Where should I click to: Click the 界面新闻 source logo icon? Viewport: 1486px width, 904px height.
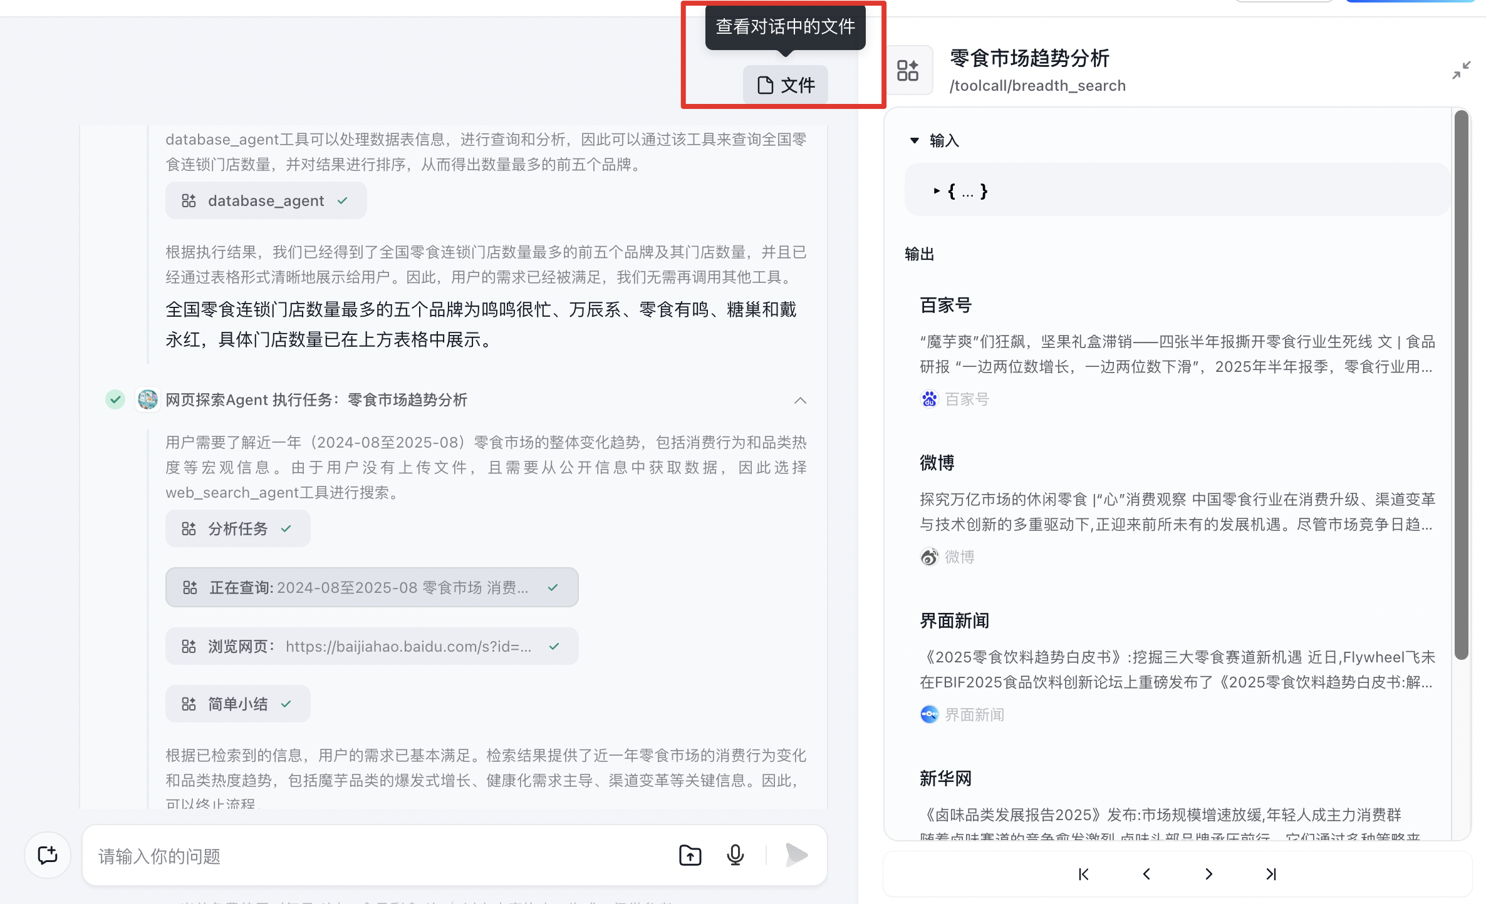point(929,714)
